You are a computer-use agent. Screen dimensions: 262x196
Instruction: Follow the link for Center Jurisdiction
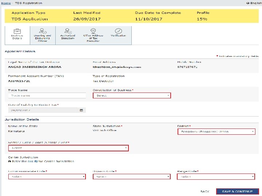31,161
